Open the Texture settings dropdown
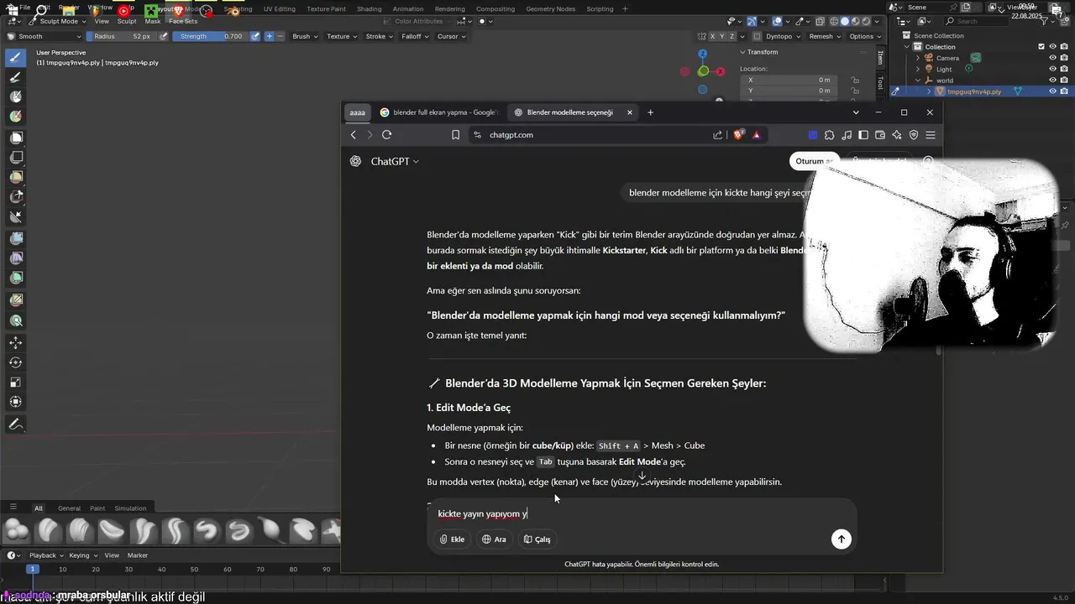 (341, 36)
